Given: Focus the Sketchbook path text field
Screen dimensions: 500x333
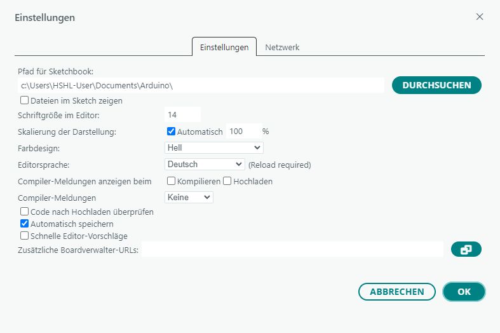Looking at the screenshot, I should [201, 86].
